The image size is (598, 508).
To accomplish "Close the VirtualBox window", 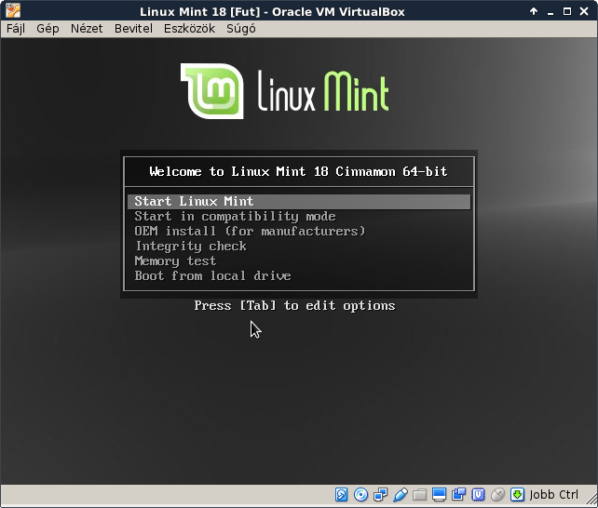I will (584, 11).
